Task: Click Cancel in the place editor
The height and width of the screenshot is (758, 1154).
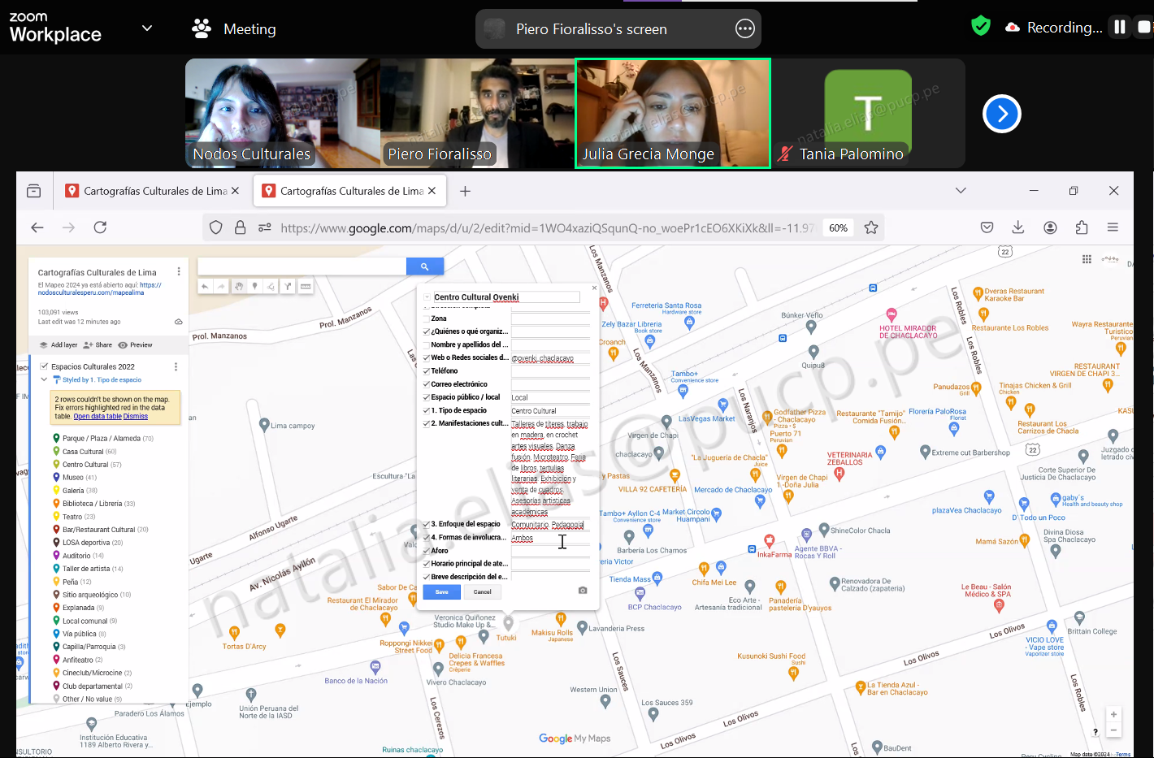Action: point(483,591)
